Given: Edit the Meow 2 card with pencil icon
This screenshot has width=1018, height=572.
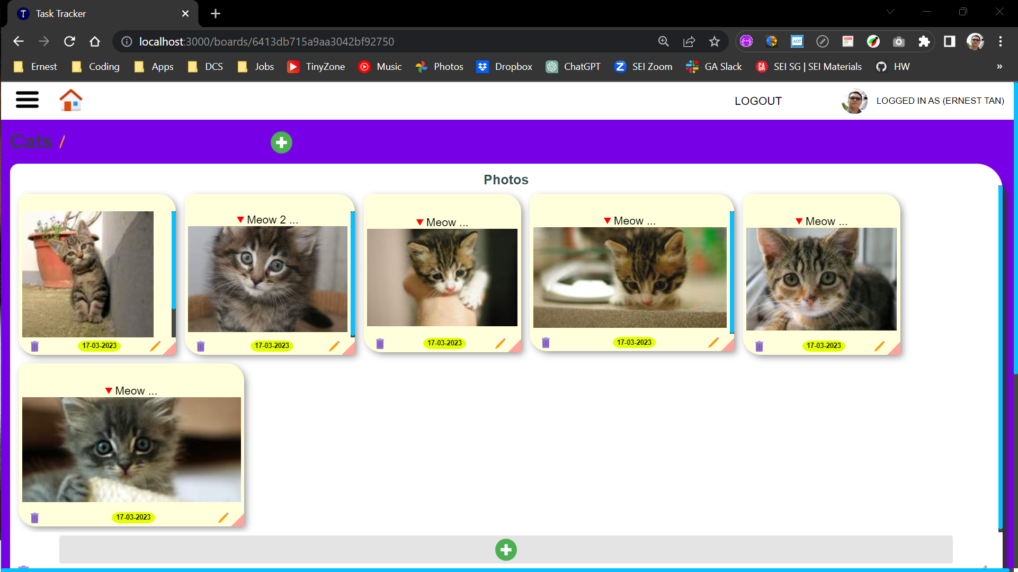Looking at the screenshot, I should [x=334, y=346].
